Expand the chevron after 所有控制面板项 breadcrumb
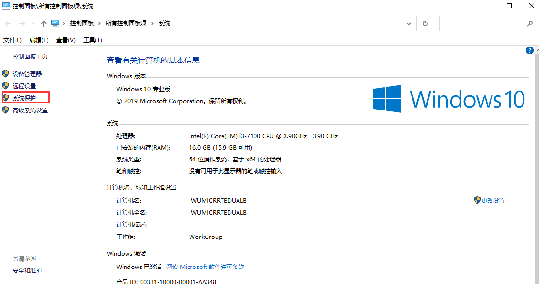 pos(152,23)
